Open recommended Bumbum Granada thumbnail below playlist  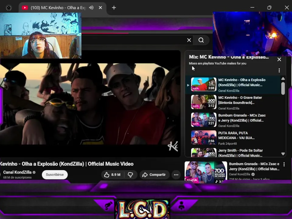click(206, 172)
